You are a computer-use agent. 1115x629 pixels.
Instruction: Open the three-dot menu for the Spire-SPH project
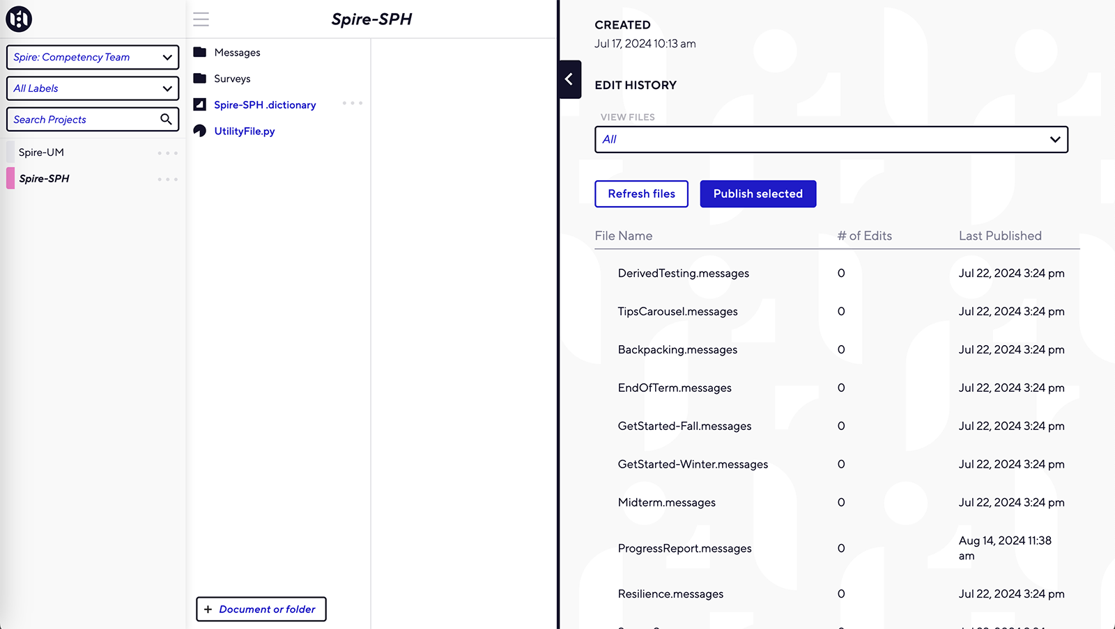167,180
